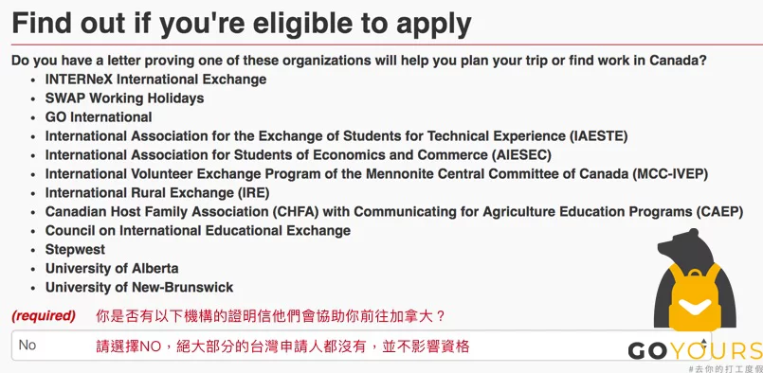Click the SWAP Working Holidays list item
763x373 pixels.
pos(124,98)
